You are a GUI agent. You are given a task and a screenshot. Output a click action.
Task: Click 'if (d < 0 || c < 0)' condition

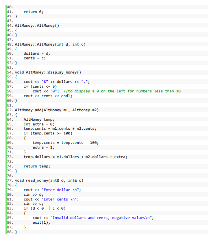tap(44, 208)
